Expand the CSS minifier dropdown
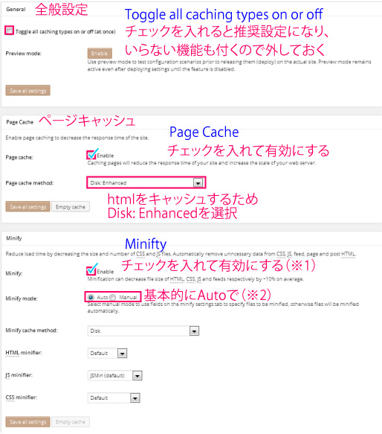Screen dimensions: 382x434 [135, 398]
